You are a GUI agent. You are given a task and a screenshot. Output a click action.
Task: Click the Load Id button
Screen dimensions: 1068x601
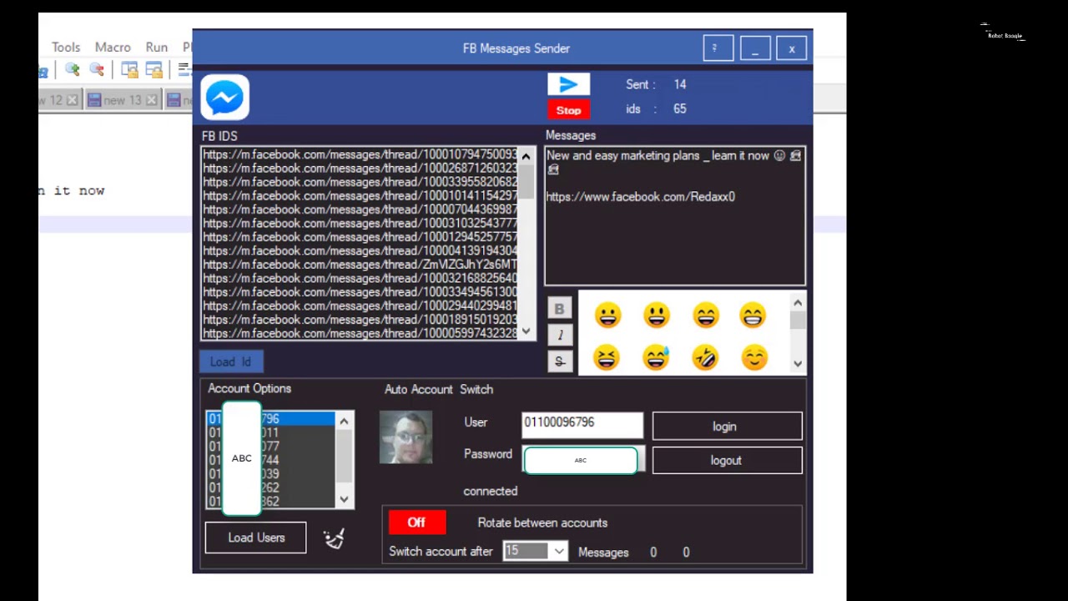coord(231,361)
